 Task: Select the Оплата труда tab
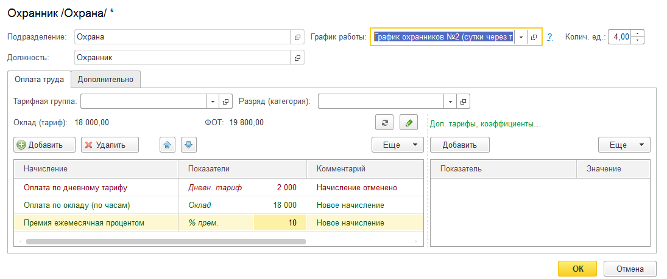click(39, 79)
